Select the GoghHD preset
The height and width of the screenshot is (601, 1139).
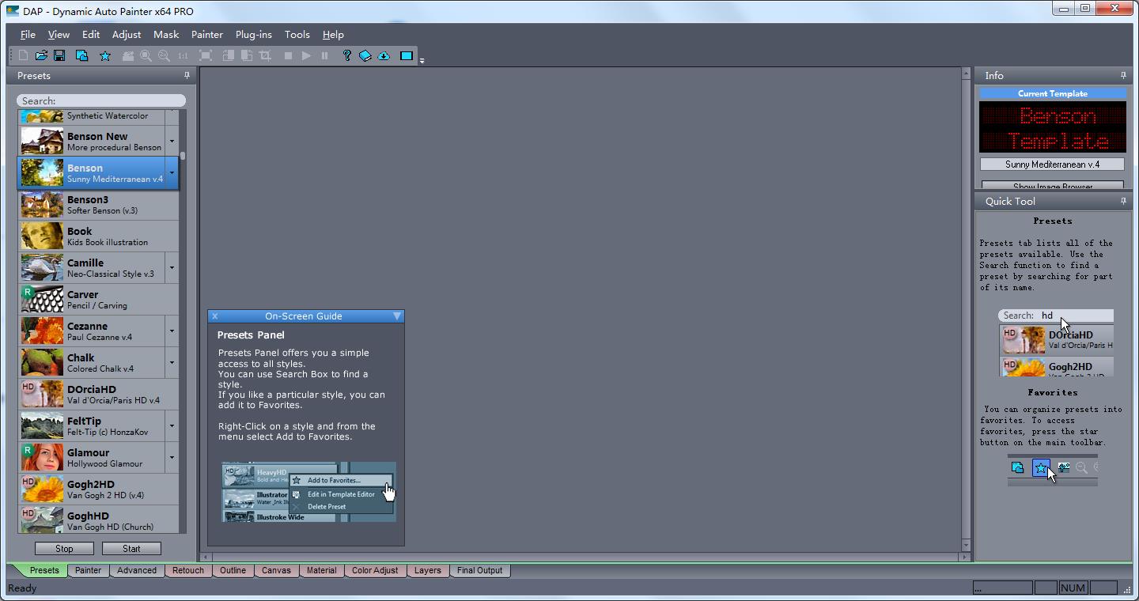(x=98, y=519)
